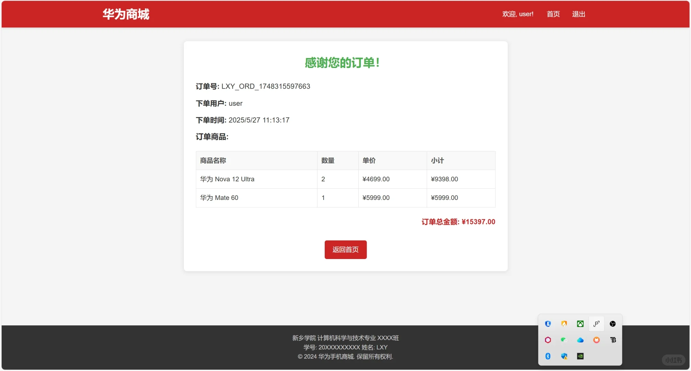691x371 pixels.
Task: Open the Xbox tray icon
Action: [x=580, y=324]
